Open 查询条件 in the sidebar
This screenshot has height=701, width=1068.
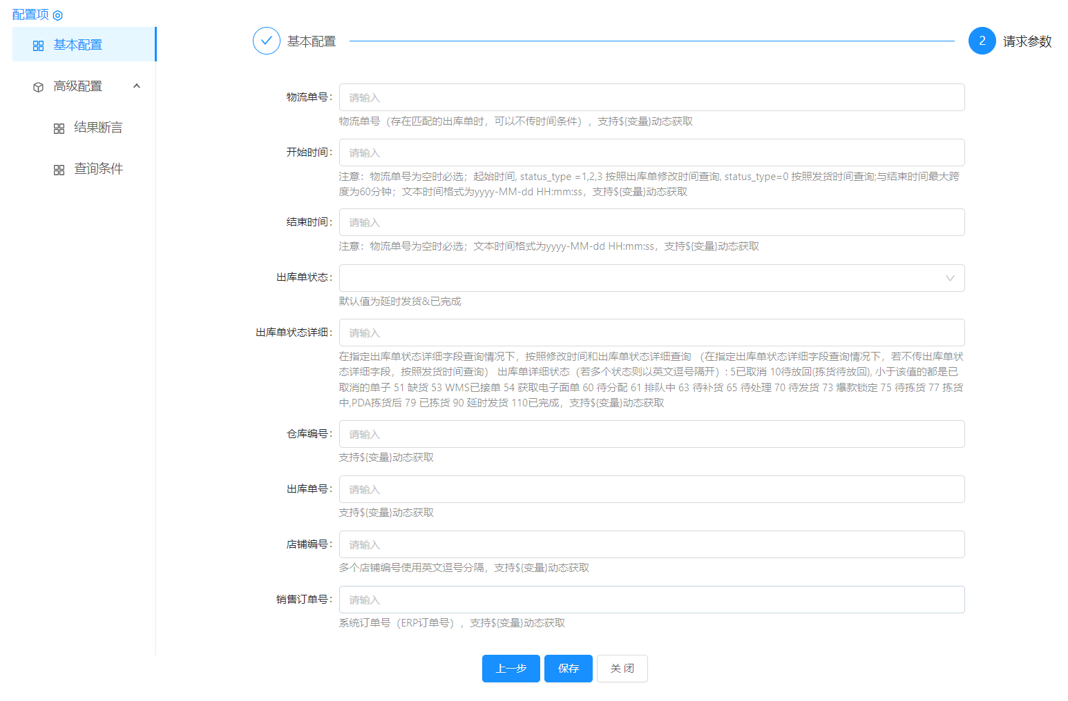[x=98, y=169]
